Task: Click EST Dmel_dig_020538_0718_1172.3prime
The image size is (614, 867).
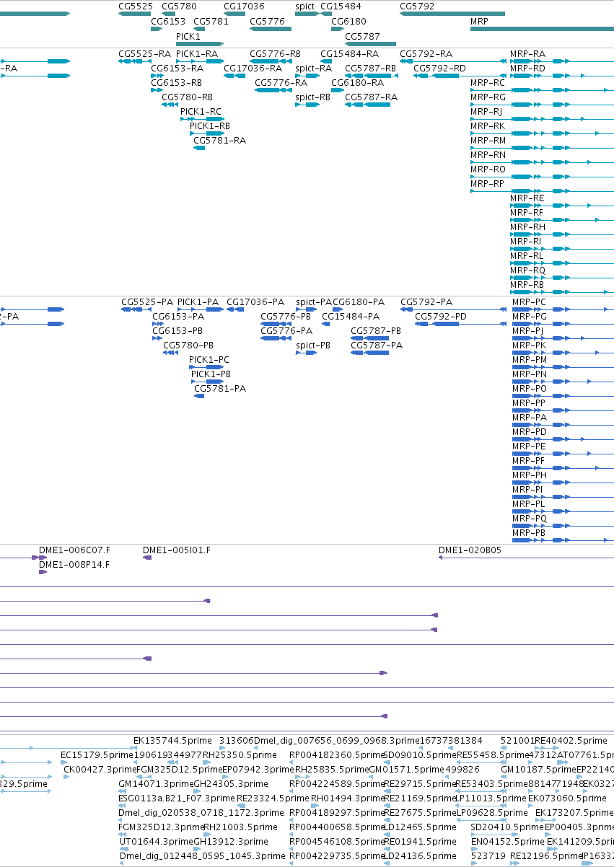Action: tap(200, 813)
